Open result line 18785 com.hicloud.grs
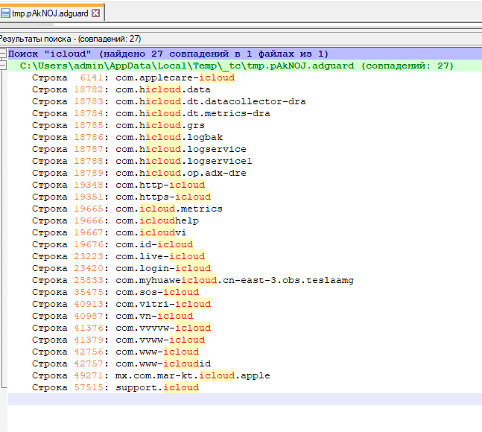Screen dimensions: 482x432 coord(118,125)
